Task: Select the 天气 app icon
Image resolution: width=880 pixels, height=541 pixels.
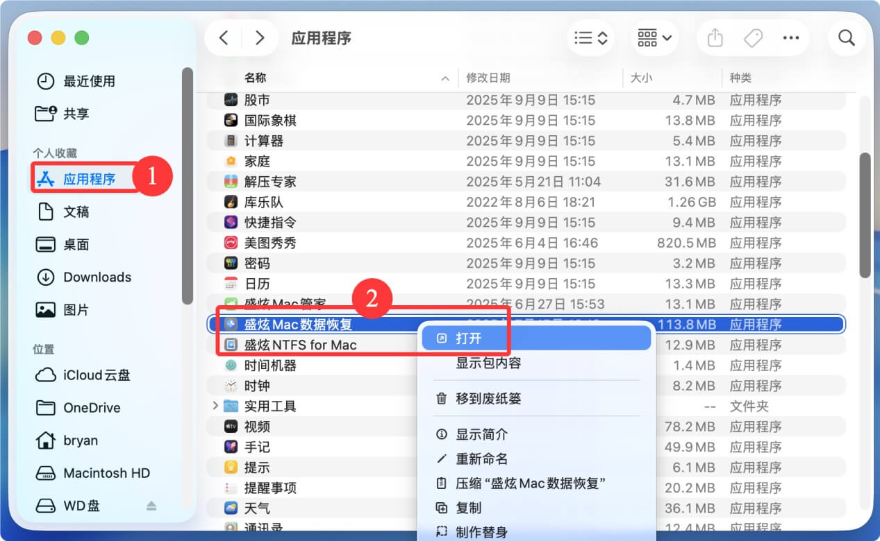Action: pos(230,508)
